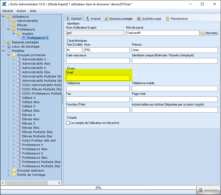Click the Espaces partagés tab folder icon
Viewport: 221px width, 195px height.
(106, 19)
